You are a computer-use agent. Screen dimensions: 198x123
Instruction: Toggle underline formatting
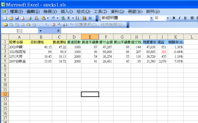pyautogui.click(x=185, y=18)
